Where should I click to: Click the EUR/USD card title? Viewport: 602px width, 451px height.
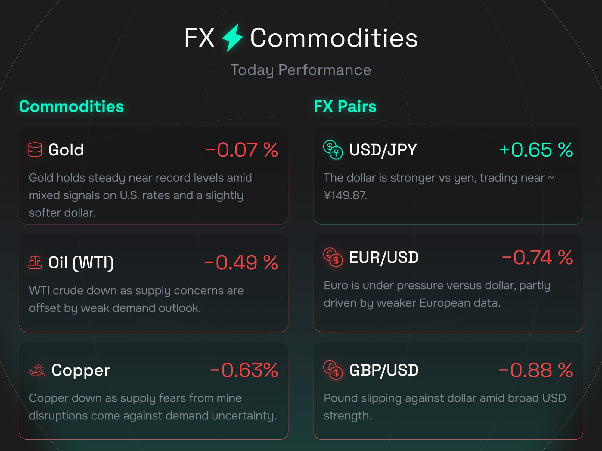(384, 257)
